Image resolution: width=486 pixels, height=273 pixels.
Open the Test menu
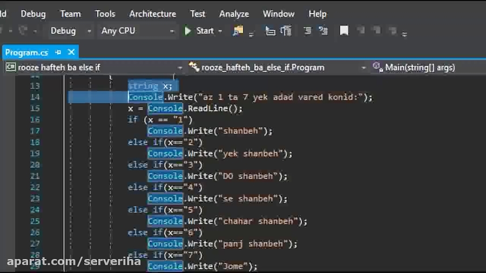click(x=198, y=14)
